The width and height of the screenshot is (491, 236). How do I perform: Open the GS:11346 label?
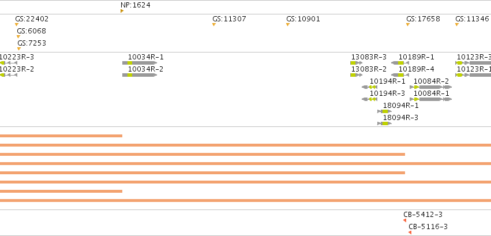click(472, 19)
